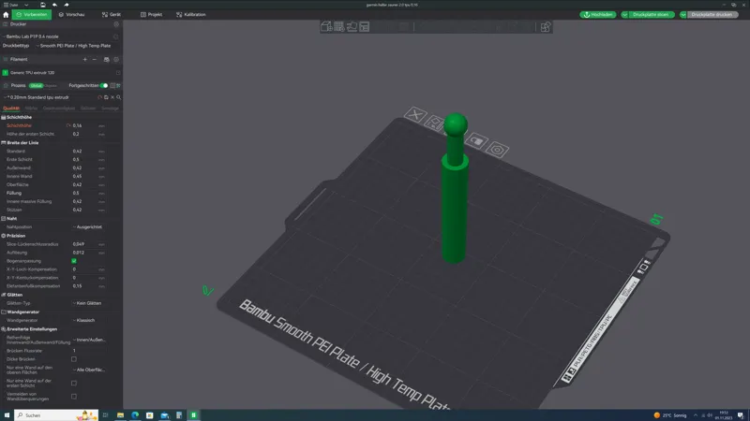Click the plate lock icon

tap(476, 141)
